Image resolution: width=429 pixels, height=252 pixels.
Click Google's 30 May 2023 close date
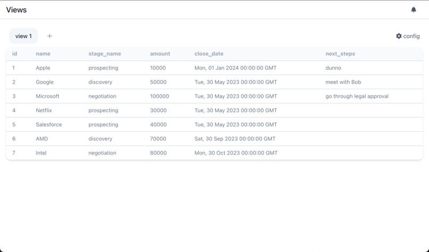tap(236, 82)
